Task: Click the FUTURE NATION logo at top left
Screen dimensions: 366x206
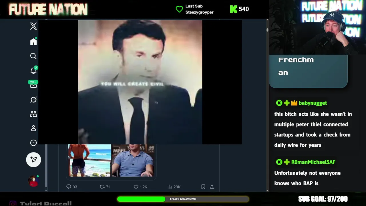Action: coord(48,9)
